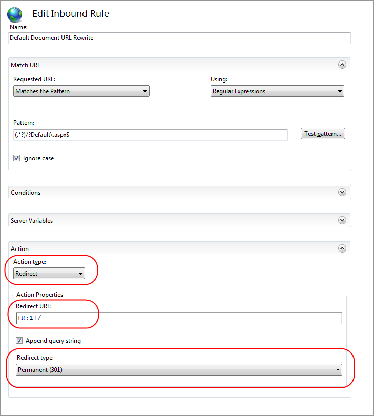The width and height of the screenshot is (374, 416).
Task: Collapse the Match URL section chevron
Action: coord(342,65)
